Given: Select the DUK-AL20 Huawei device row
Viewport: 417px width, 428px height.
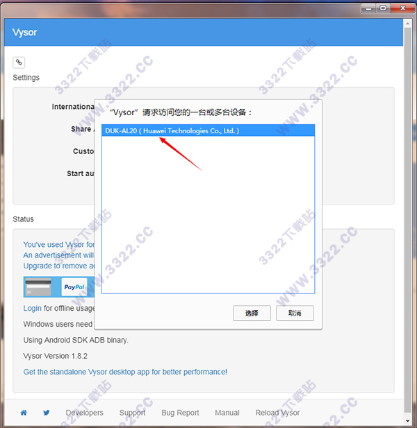Looking at the screenshot, I should (208, 130).
